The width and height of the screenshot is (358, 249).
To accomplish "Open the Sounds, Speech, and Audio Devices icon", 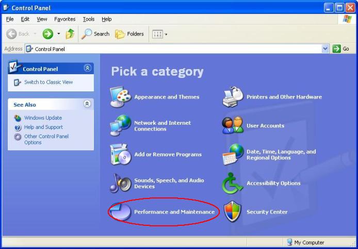I will (x=121, y=183).
